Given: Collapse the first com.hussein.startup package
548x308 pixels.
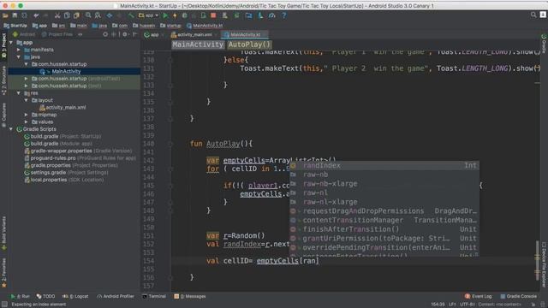Looking at the screenshot, I should pos(27,64).
